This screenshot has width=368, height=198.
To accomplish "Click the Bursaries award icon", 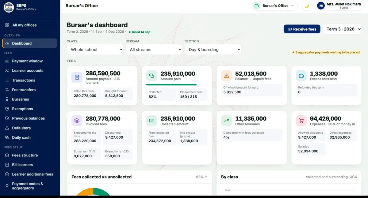I will [7, 99].
